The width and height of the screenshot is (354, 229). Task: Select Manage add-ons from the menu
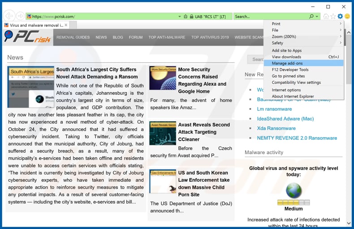click(287, 63)
